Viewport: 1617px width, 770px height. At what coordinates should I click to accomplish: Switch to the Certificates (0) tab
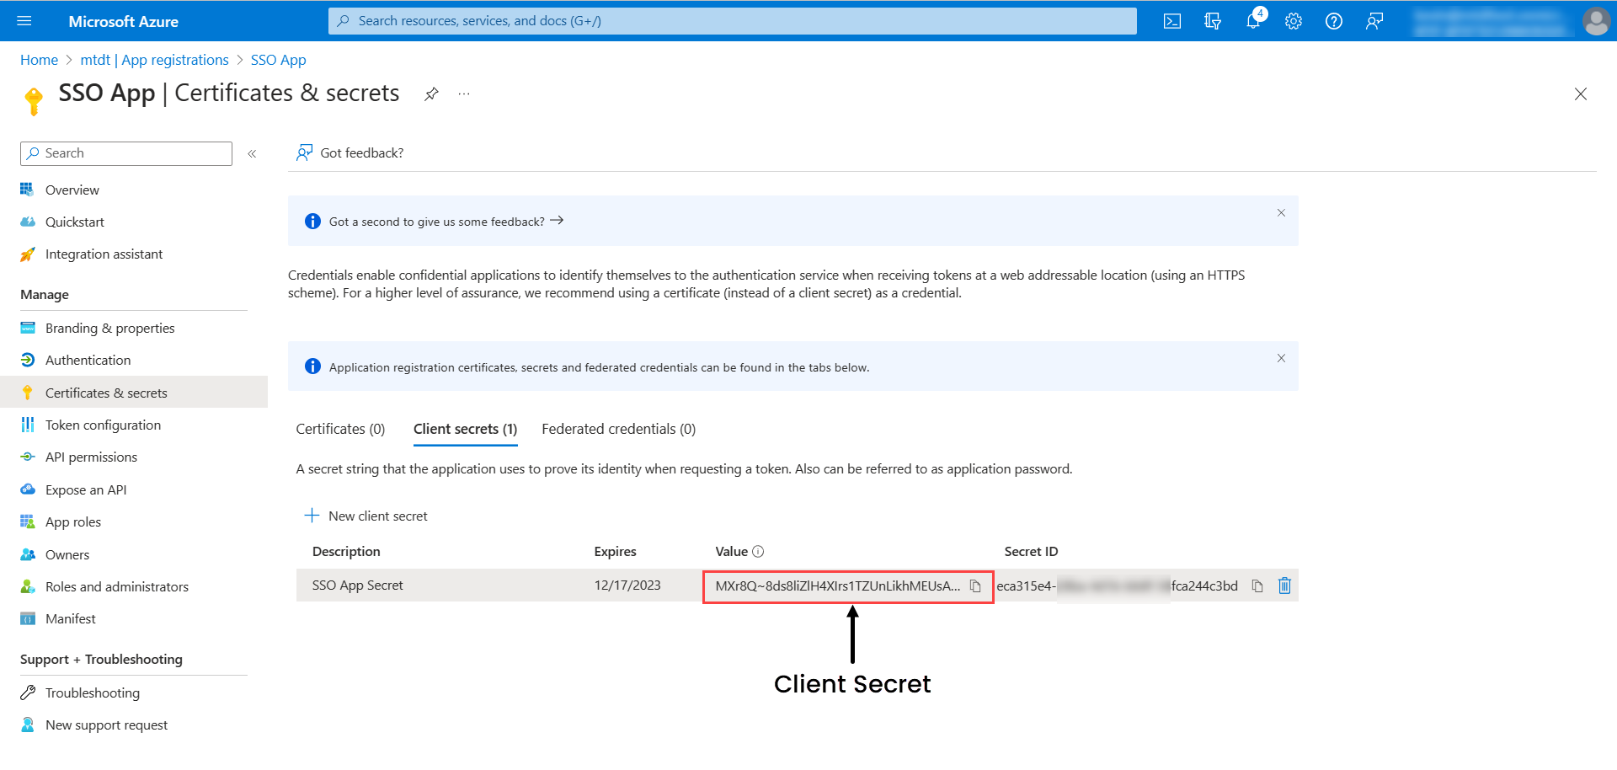pyautogui.click(x=340, y=429)
